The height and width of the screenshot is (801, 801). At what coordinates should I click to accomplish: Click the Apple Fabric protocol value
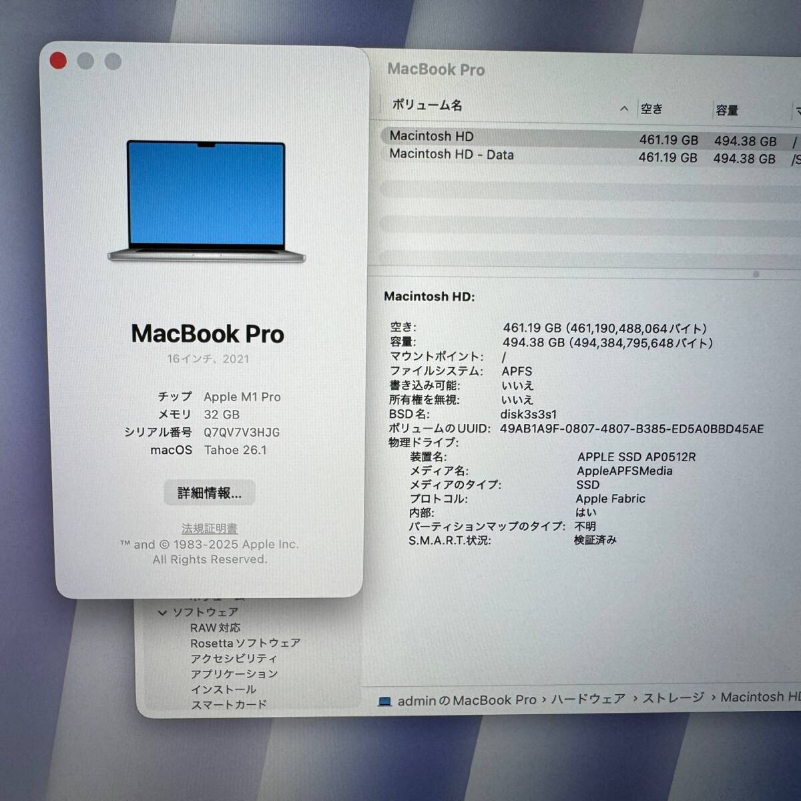click(x=610, y=499)
